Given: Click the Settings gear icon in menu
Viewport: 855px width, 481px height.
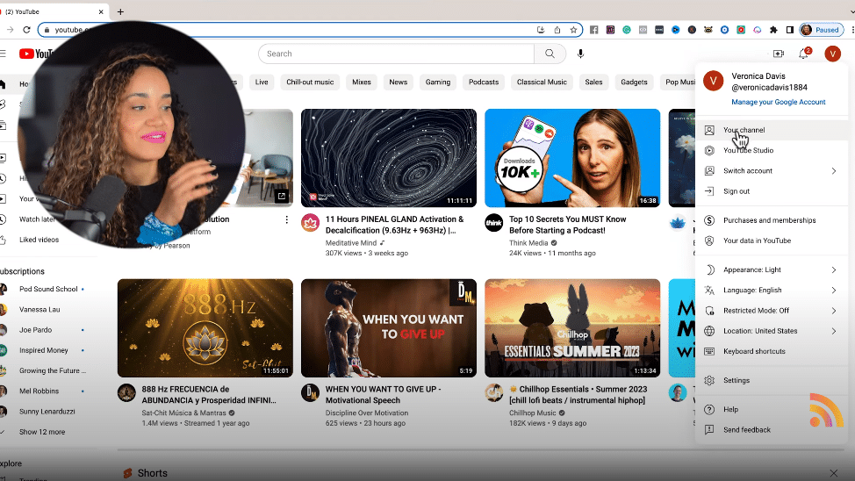Looking at the screenshot, I should [x=709, y=381].
